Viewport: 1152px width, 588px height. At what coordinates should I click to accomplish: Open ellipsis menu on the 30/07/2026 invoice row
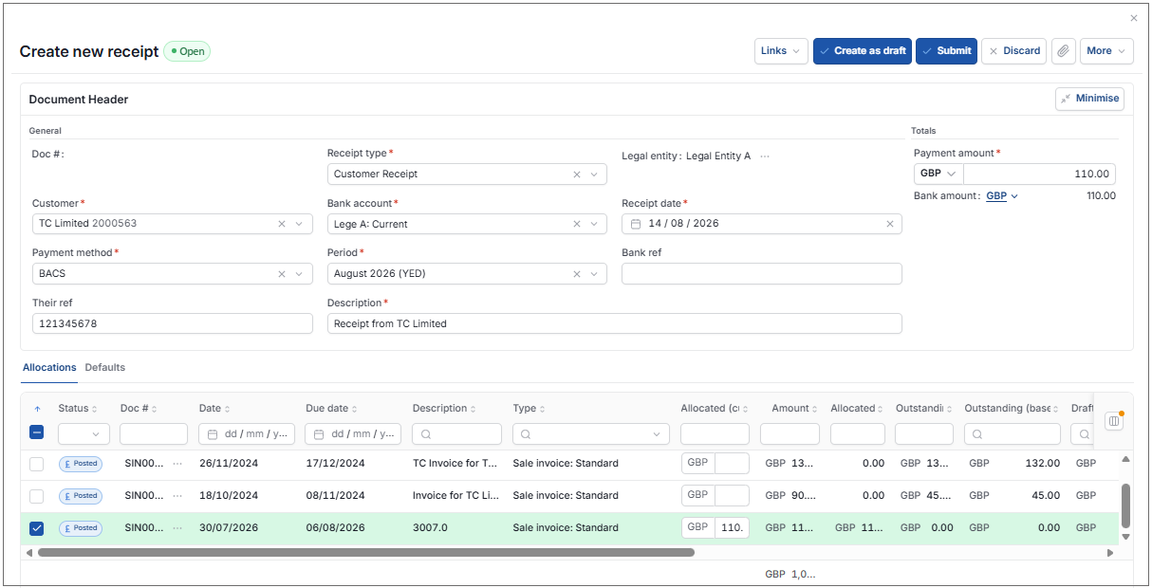tap(177, 528)
